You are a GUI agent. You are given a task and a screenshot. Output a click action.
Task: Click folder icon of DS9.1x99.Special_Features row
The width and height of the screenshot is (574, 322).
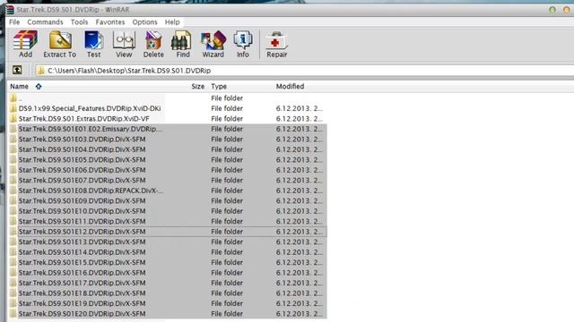click(x=13, y=108)
